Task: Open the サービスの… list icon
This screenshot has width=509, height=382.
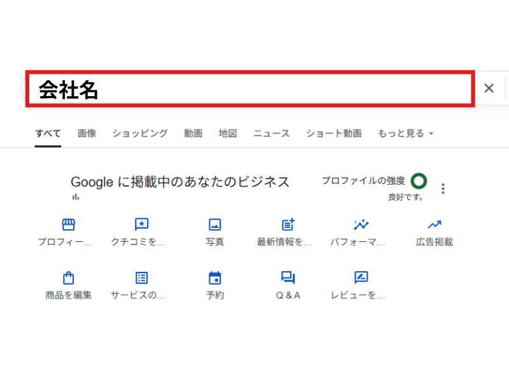Action: coord(141,278)
